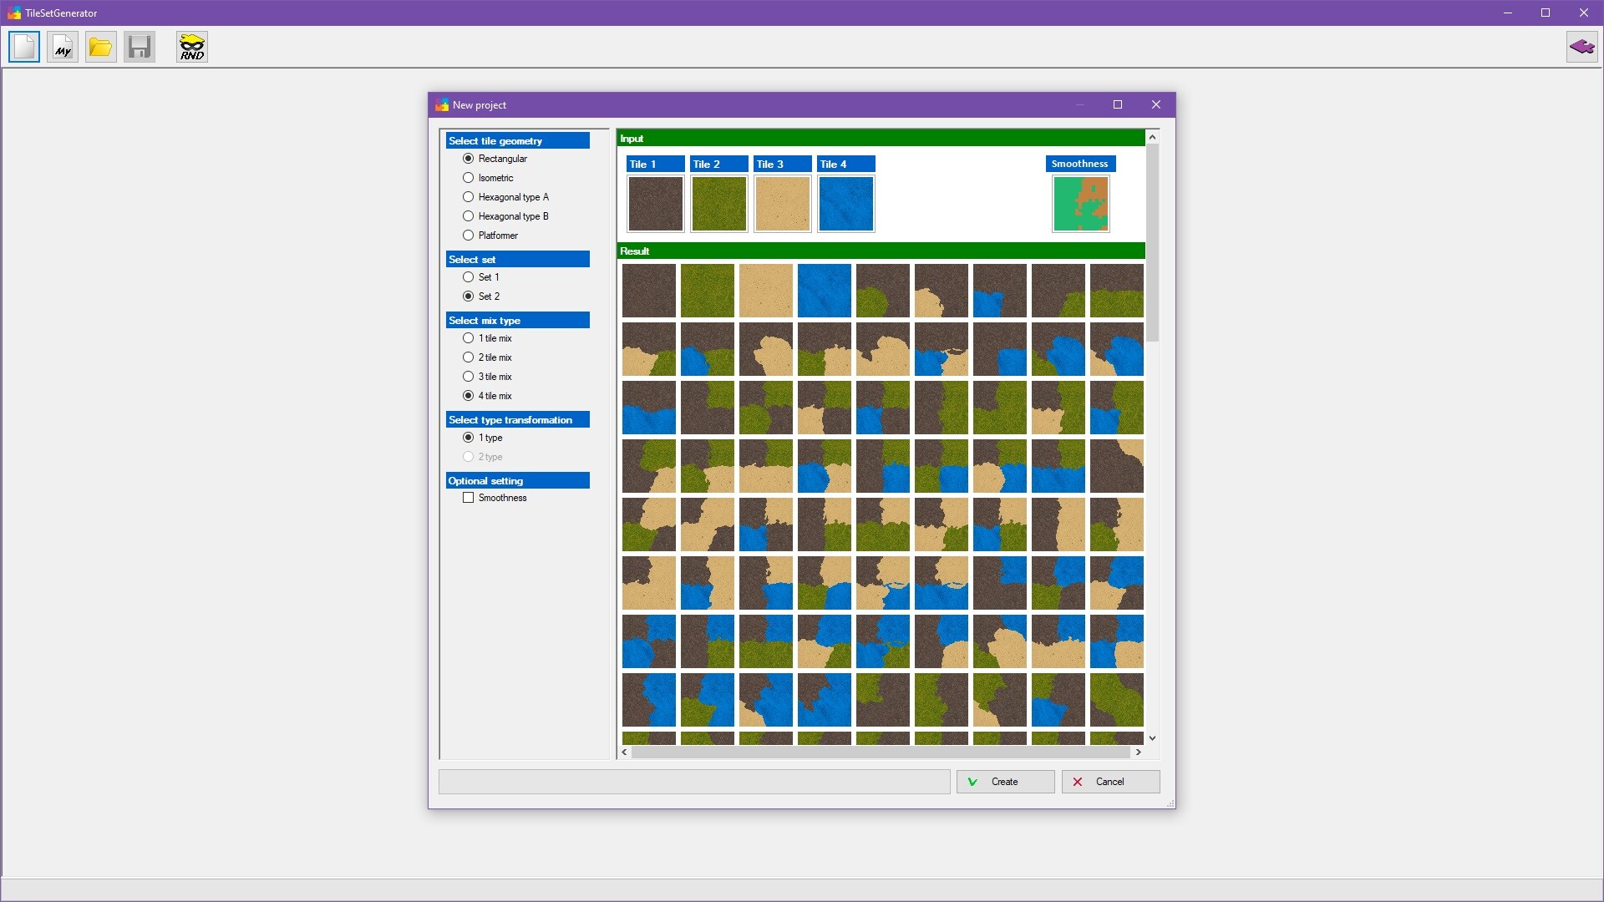1604x902 pixels.
Task: Switch to Set 1 option
Action: [x=468, y=277]
